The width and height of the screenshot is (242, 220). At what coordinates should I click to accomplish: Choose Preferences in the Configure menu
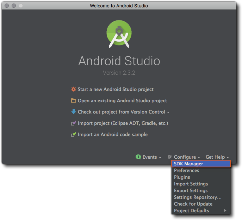(x=186, y=170)
